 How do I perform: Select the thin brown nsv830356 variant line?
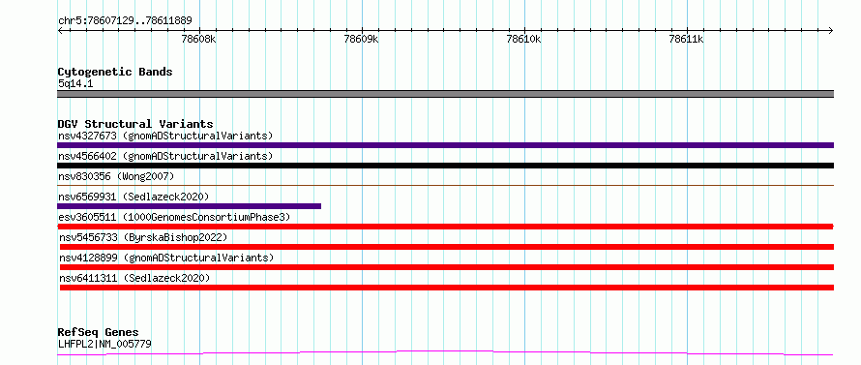[x=445, y=186]
